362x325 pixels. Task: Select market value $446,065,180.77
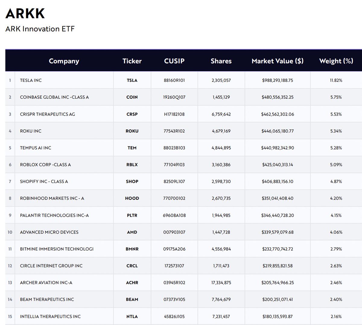point(278,131)
